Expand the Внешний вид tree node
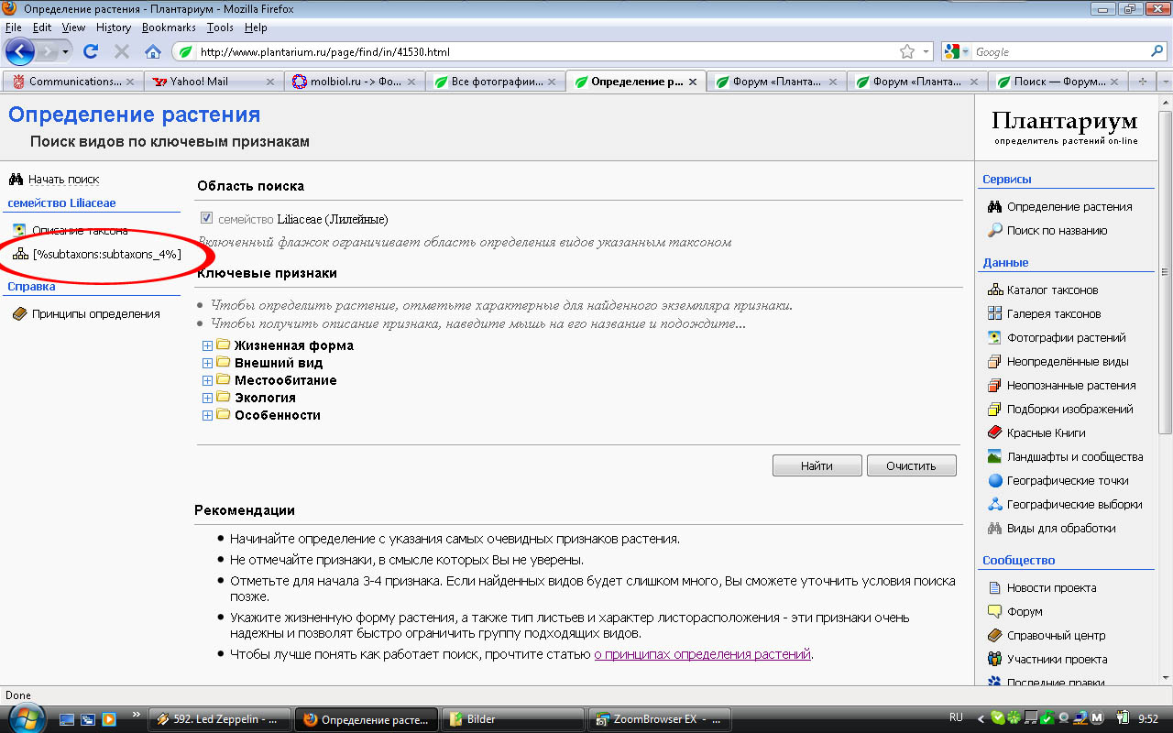Image resolution: width=1173 pixels, height=733 pixels. click(x=207, y=363)
